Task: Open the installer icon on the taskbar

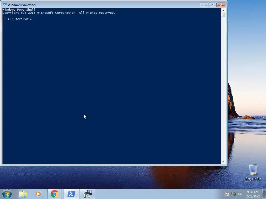Action: tap(88, 194)
